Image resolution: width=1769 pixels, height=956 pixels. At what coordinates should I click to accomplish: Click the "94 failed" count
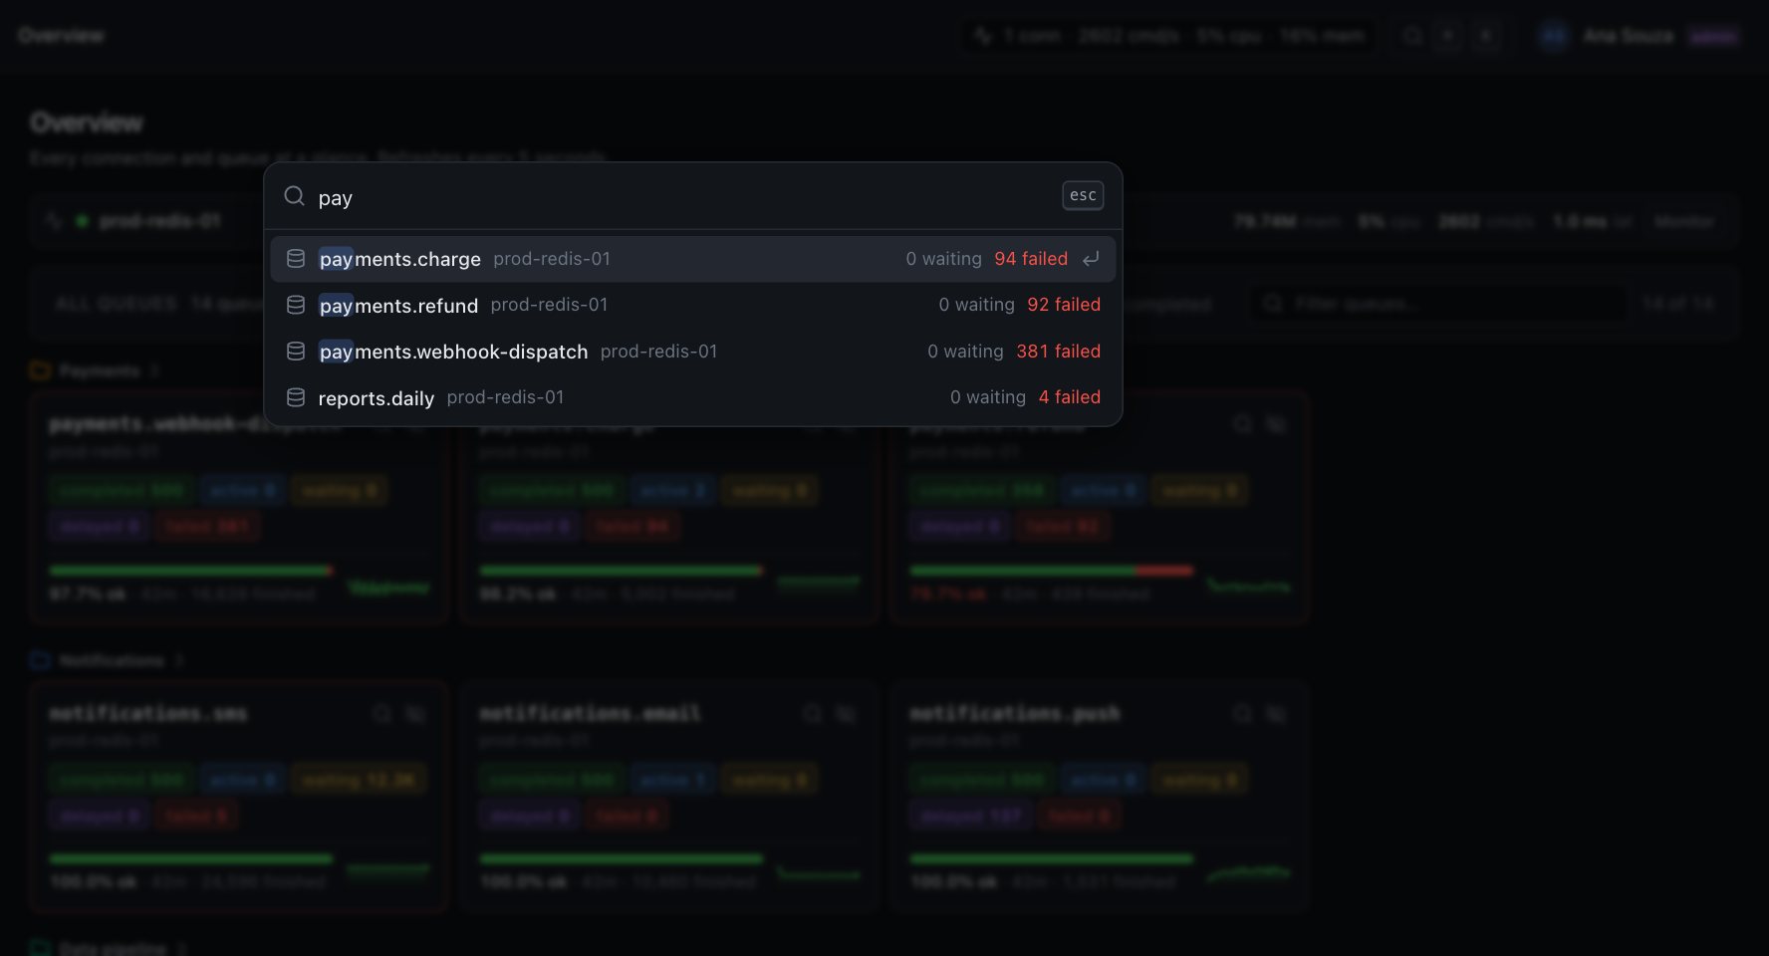coord(1031,259)
